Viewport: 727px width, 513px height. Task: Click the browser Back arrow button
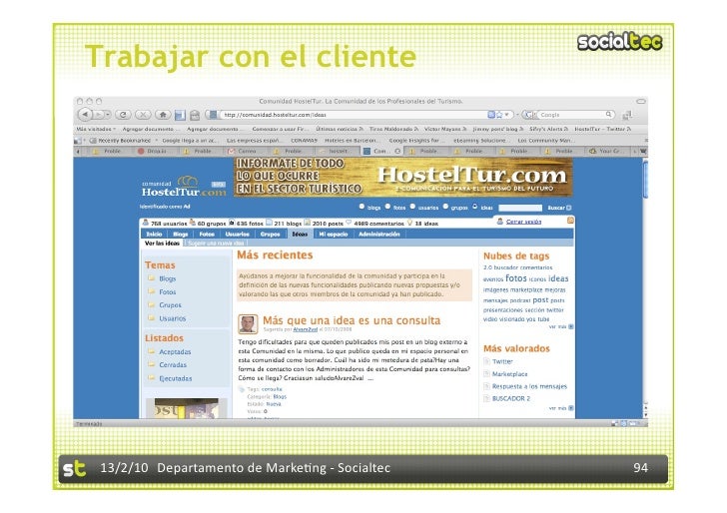(x=85, y=114)
